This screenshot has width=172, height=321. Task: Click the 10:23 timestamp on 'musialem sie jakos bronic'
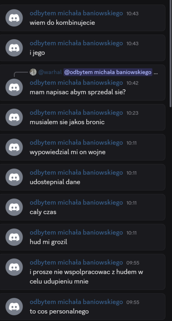click(x=132, y=113)
